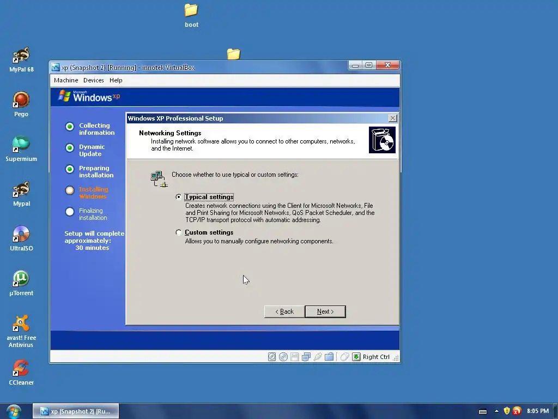Click the network adapters icon in VirtualBox status bar
Image resolution: width=558 pixels, height=419 pixels.
306,357
